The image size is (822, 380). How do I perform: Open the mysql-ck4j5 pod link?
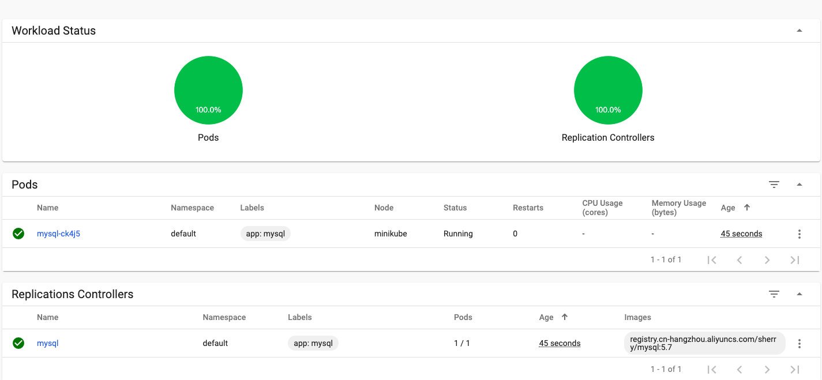58,234
